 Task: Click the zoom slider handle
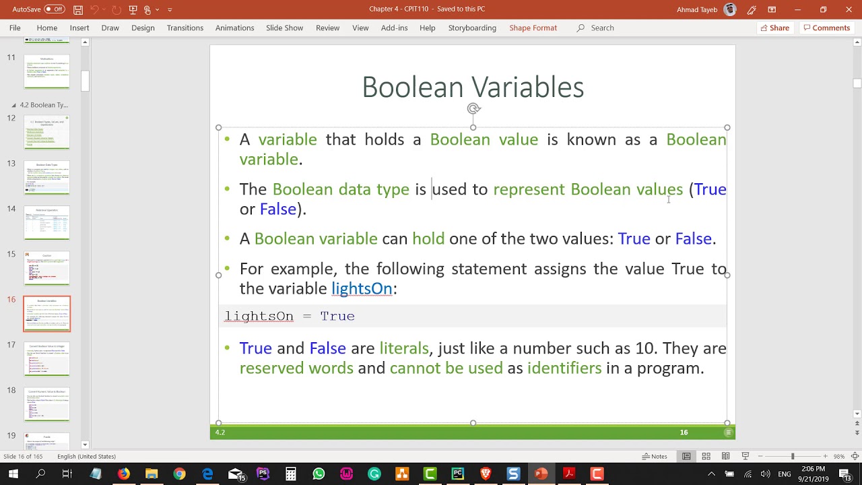click(x=793, y=456)
